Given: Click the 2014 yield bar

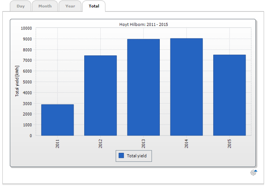Looking at the screenshot, I should [187, 87].
